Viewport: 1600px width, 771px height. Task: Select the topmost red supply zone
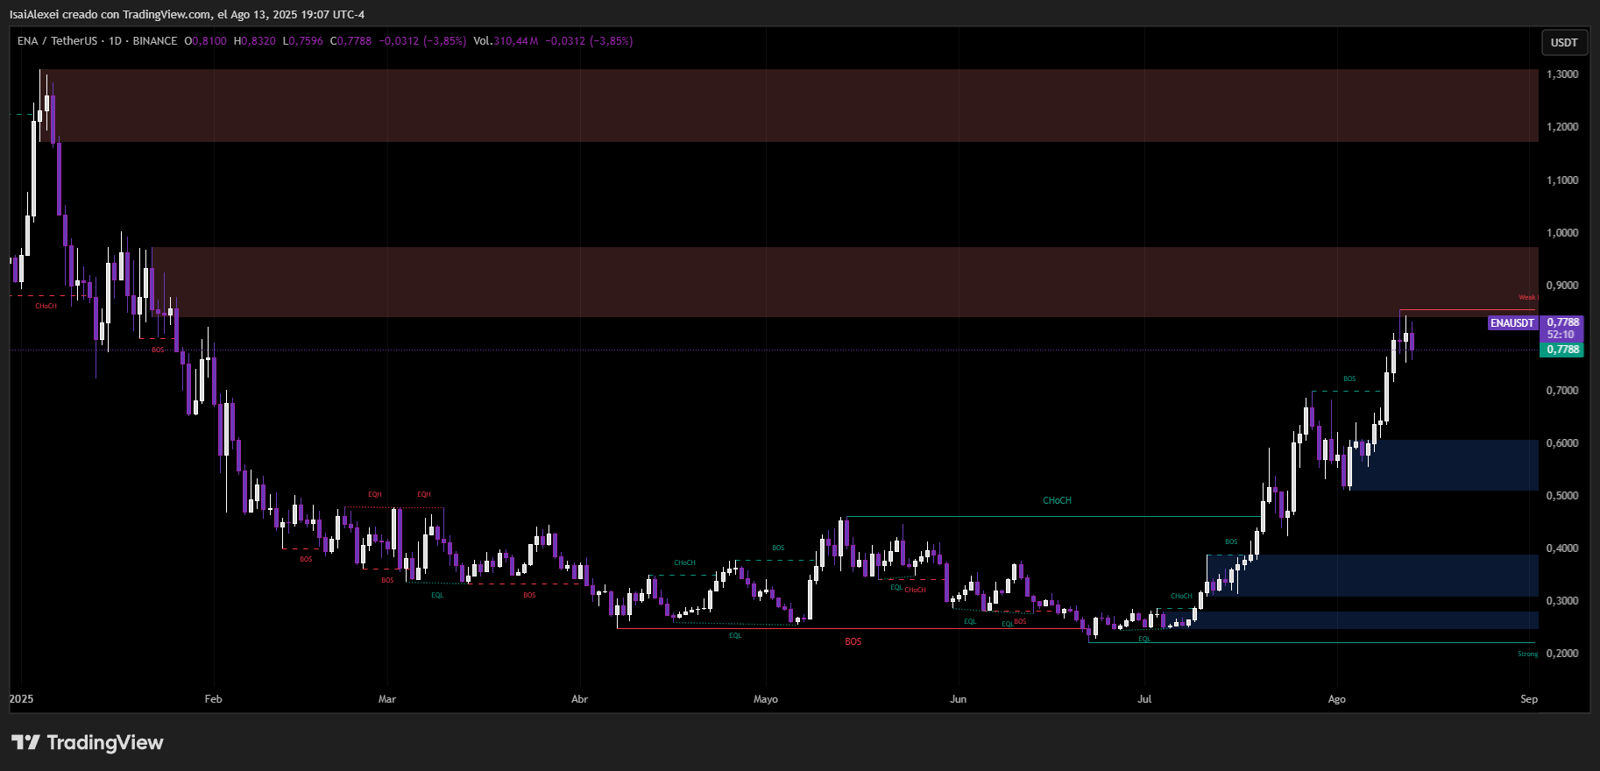(x=795, y=105)
